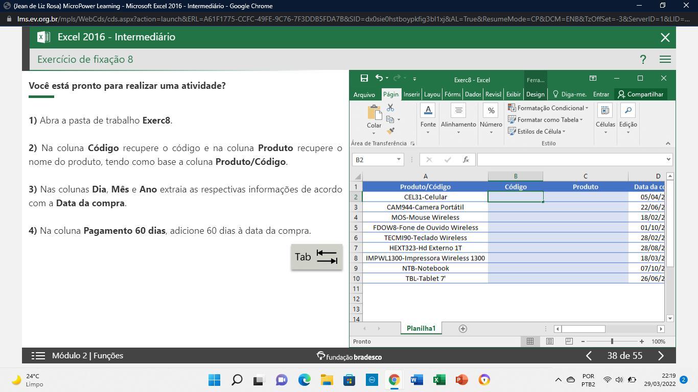Screen dimensions: 698x392
Task: Select column B header
Action: (515, 176)
